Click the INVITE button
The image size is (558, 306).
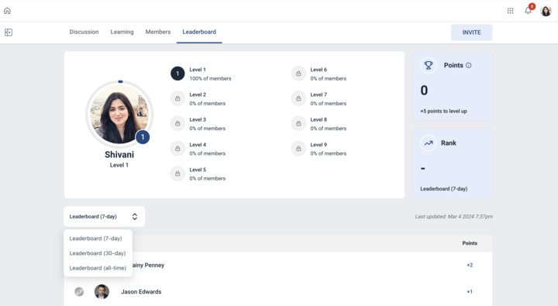[471, 33]
